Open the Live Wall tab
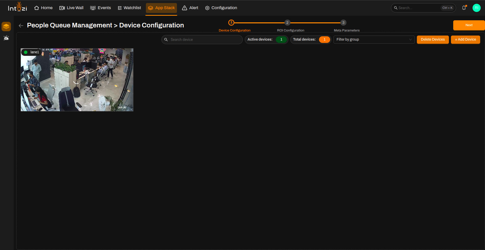This screenshot has height=250, width=485. (71, 8)
